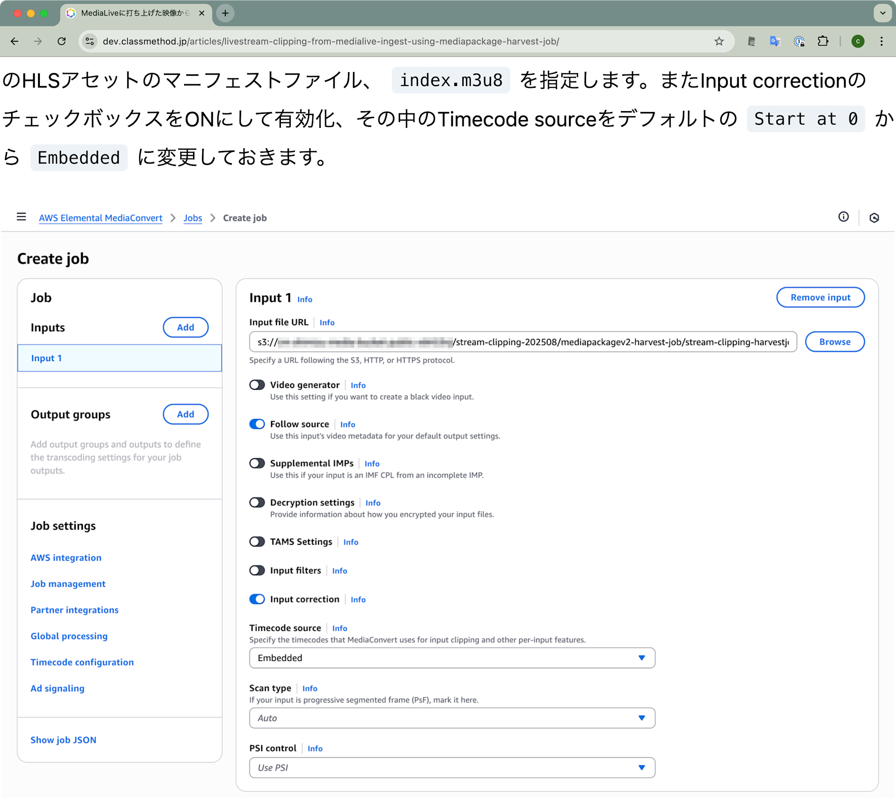Image resolution: width=896 pixels, height=807 pixels.
Task: Open the PSI control dropdown
Action: pyautogui.click(x=452, y=768)
